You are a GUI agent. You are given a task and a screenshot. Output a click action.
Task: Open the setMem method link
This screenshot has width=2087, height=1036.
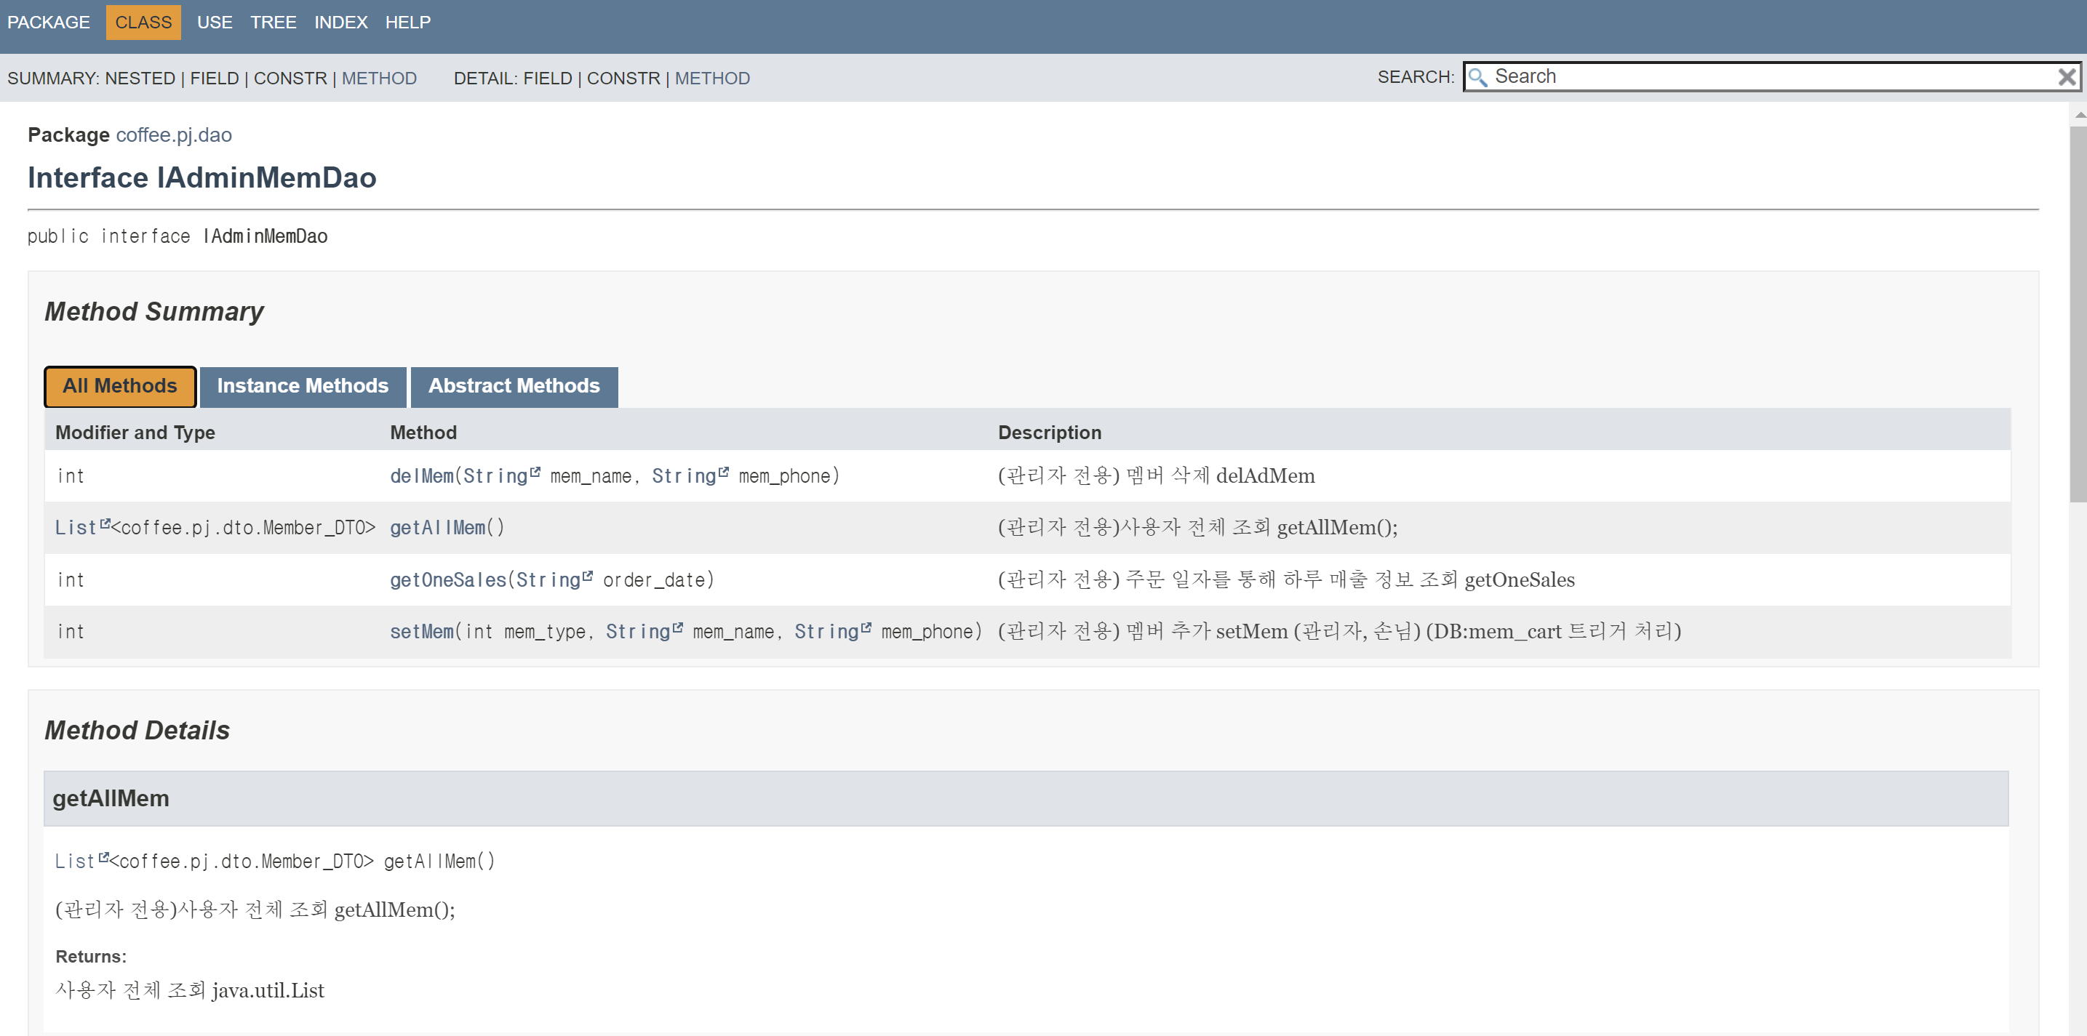pos(422,632)
